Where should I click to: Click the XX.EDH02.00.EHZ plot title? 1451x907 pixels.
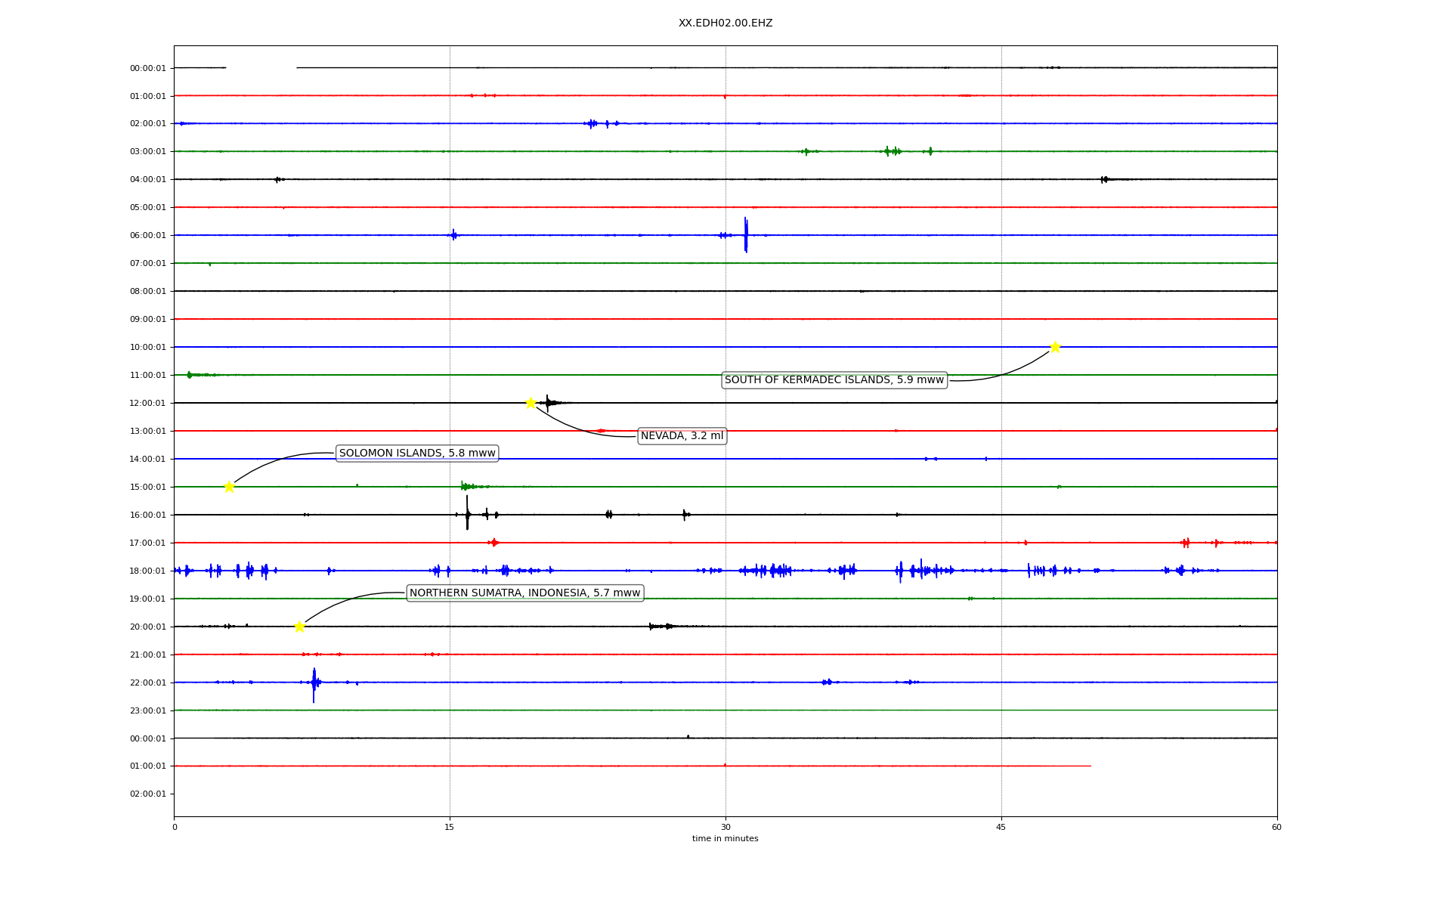pyautogui.click(x=725, y=23)
